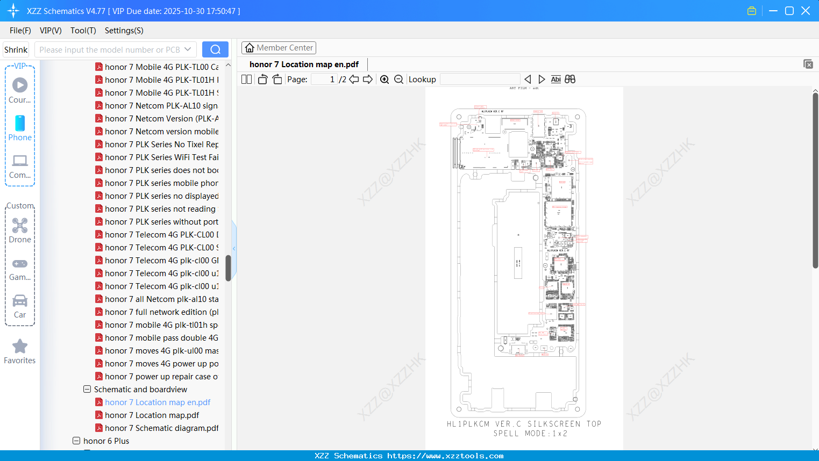Open the xzztools.com website link
This screenshot has height=461, width=819.
(445, 456)
